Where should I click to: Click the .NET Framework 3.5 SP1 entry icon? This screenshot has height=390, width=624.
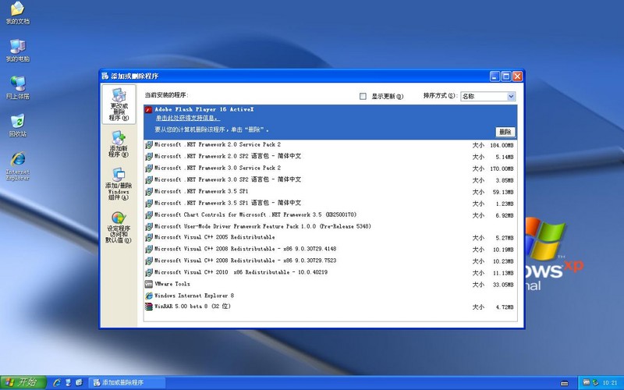tap(148, 192)
